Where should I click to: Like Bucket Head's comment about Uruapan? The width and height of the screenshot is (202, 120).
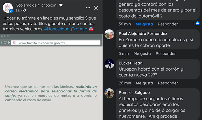[x=144, y=83]
